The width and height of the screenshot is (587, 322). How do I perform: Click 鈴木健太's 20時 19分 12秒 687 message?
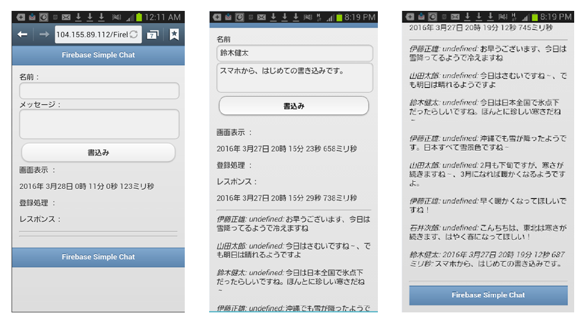pos(487,259)
